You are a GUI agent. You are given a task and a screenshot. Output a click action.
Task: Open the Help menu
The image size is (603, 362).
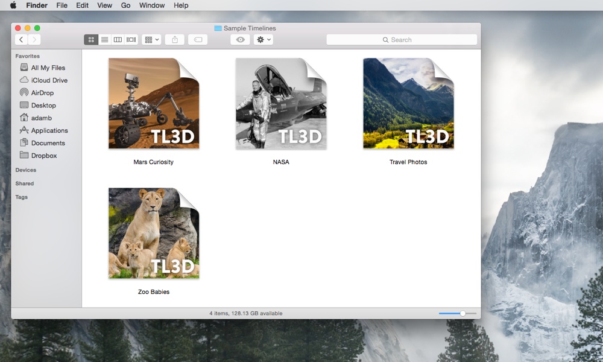pos(181,5)
